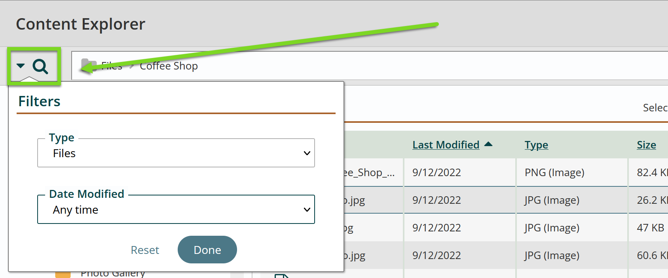Open the Photo Gallery tree item

coord(113,274)
